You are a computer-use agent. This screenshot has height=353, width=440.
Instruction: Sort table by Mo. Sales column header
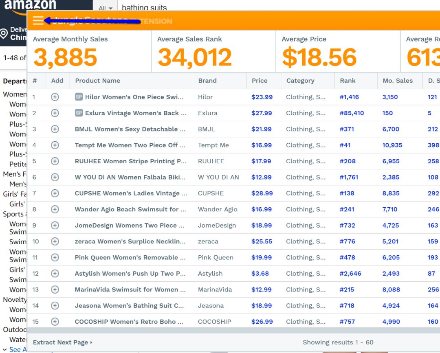[398, 81]
